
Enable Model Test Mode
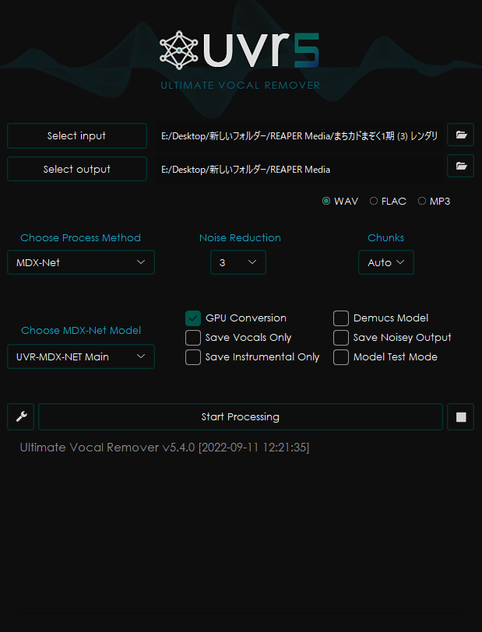[341, 357]
